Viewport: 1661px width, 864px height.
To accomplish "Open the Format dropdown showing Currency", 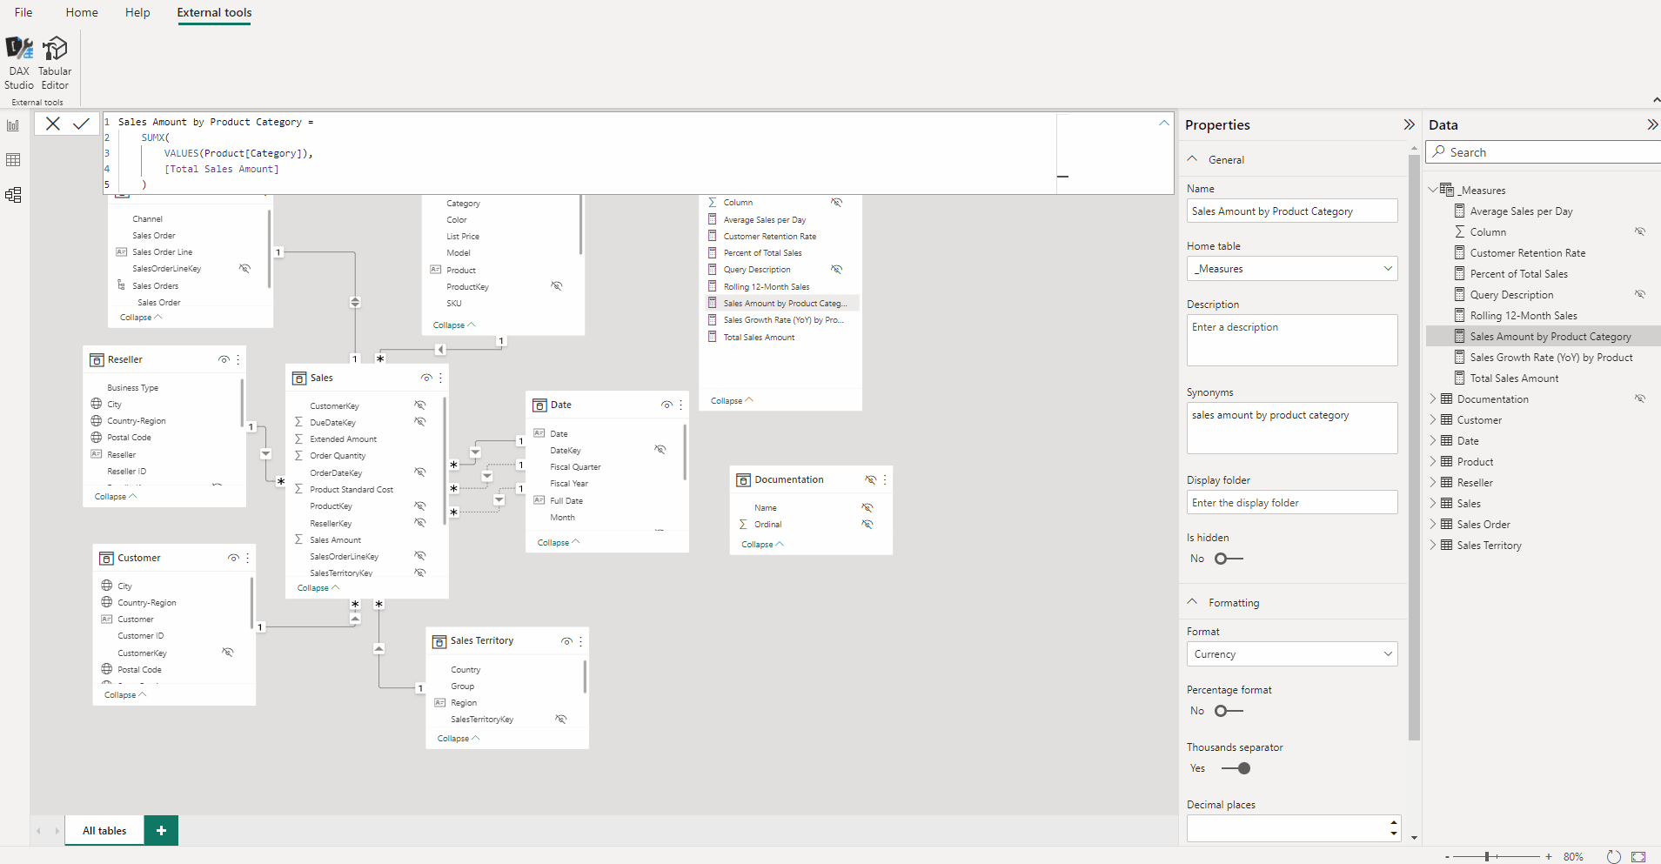I will pyautogui.click(x=1292, y=654).
